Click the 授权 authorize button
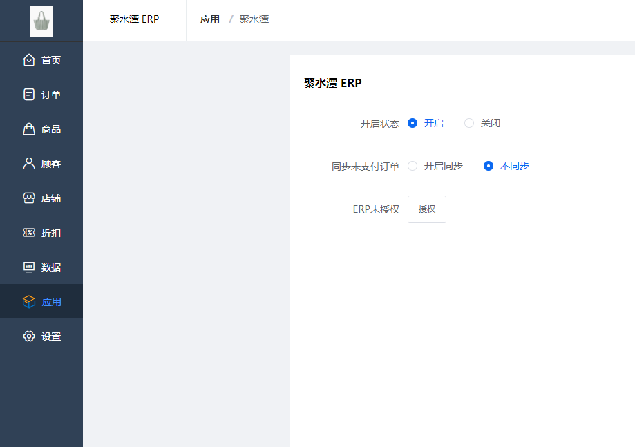The height and width of the screenshot is (447, 635). click(427, 209)
